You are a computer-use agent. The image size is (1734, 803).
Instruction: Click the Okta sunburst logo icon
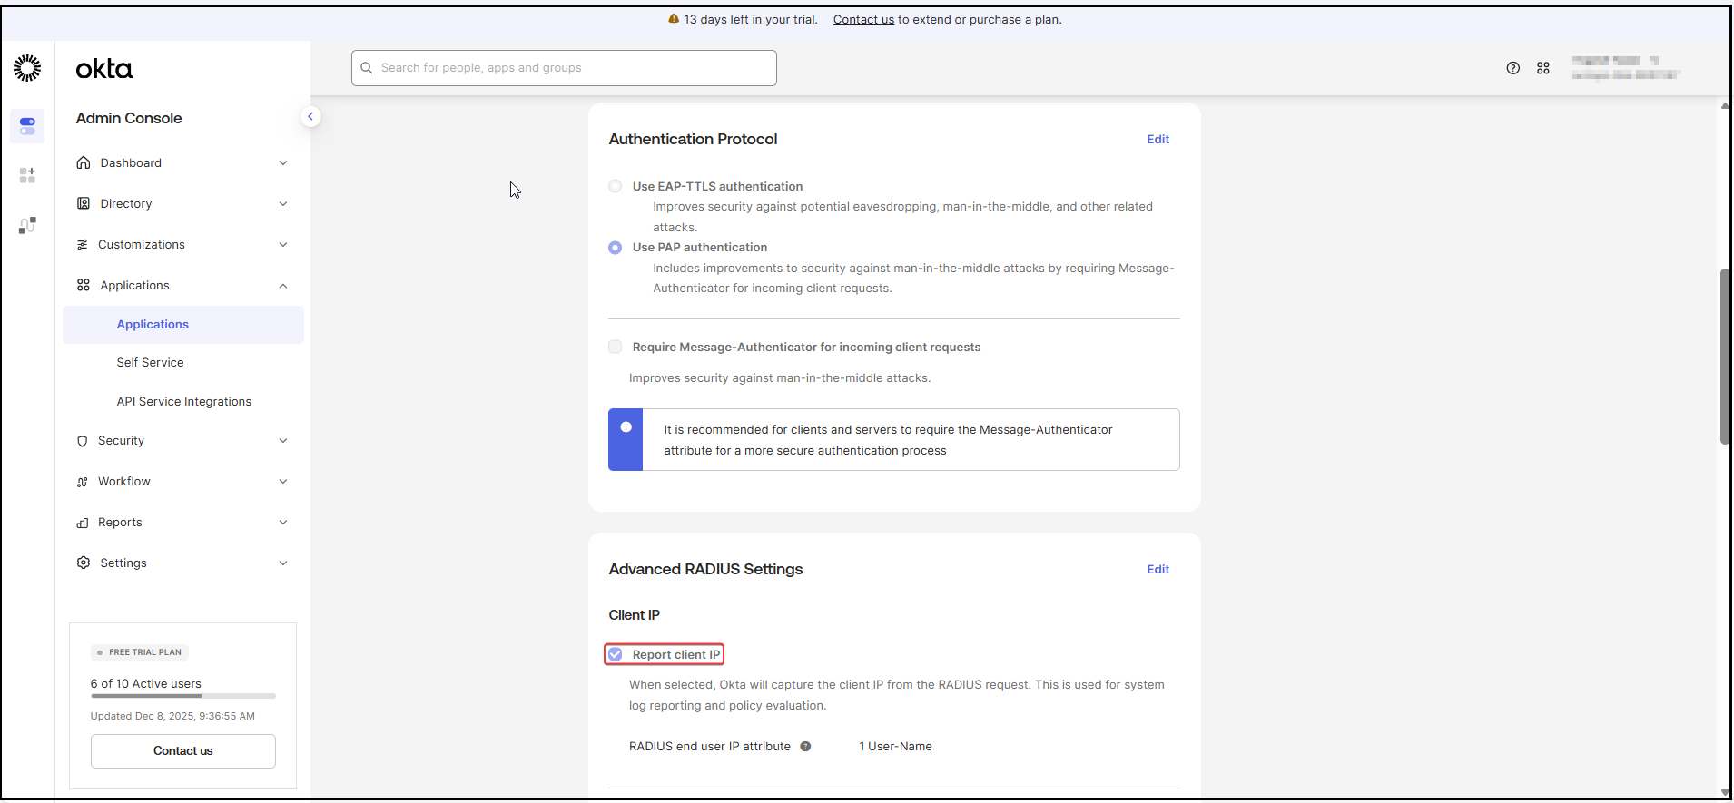(x=27, y=68)
